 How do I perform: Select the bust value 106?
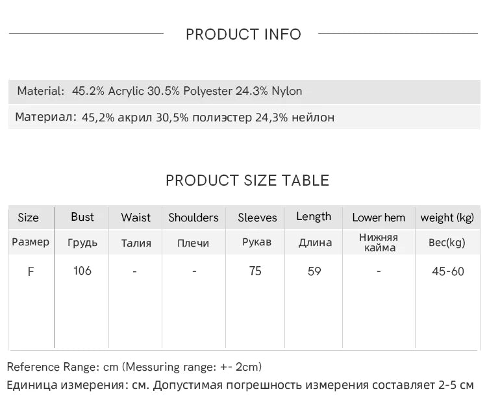[82, 271]
